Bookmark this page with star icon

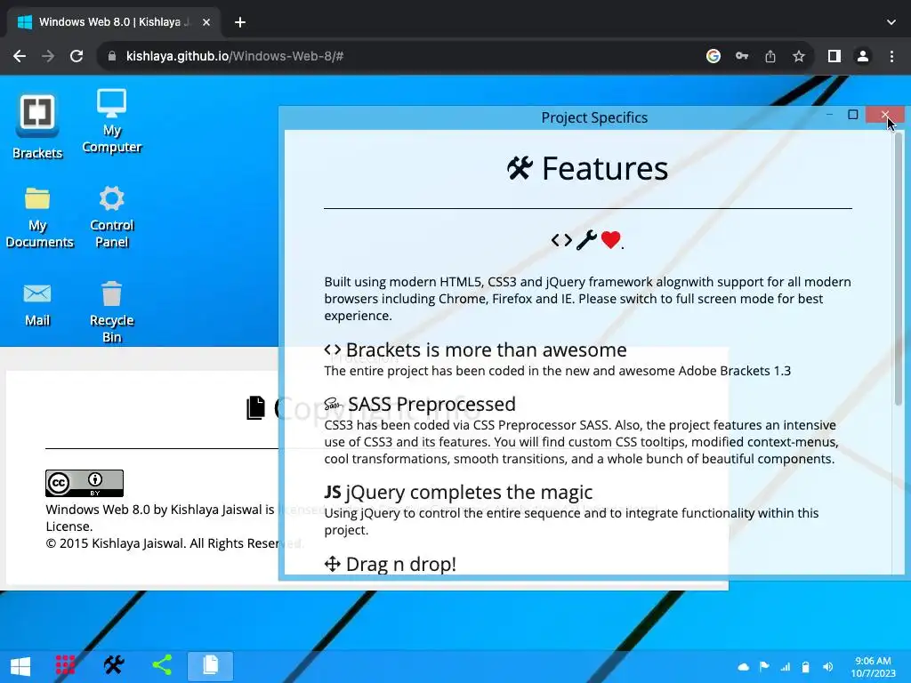coord(799,56)
